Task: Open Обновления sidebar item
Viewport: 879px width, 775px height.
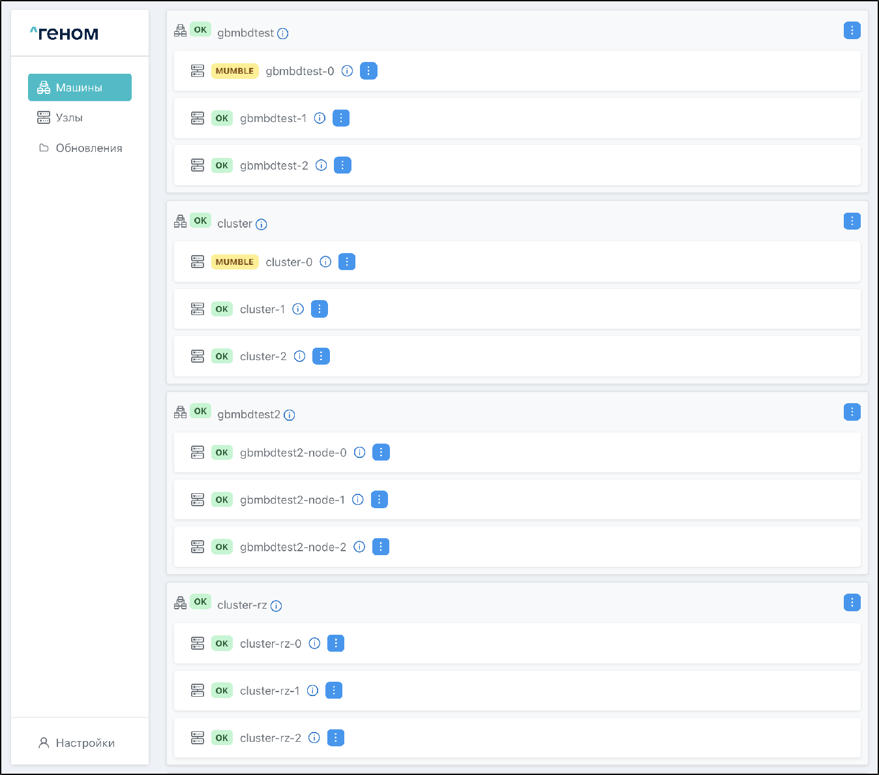Action: 89,148
